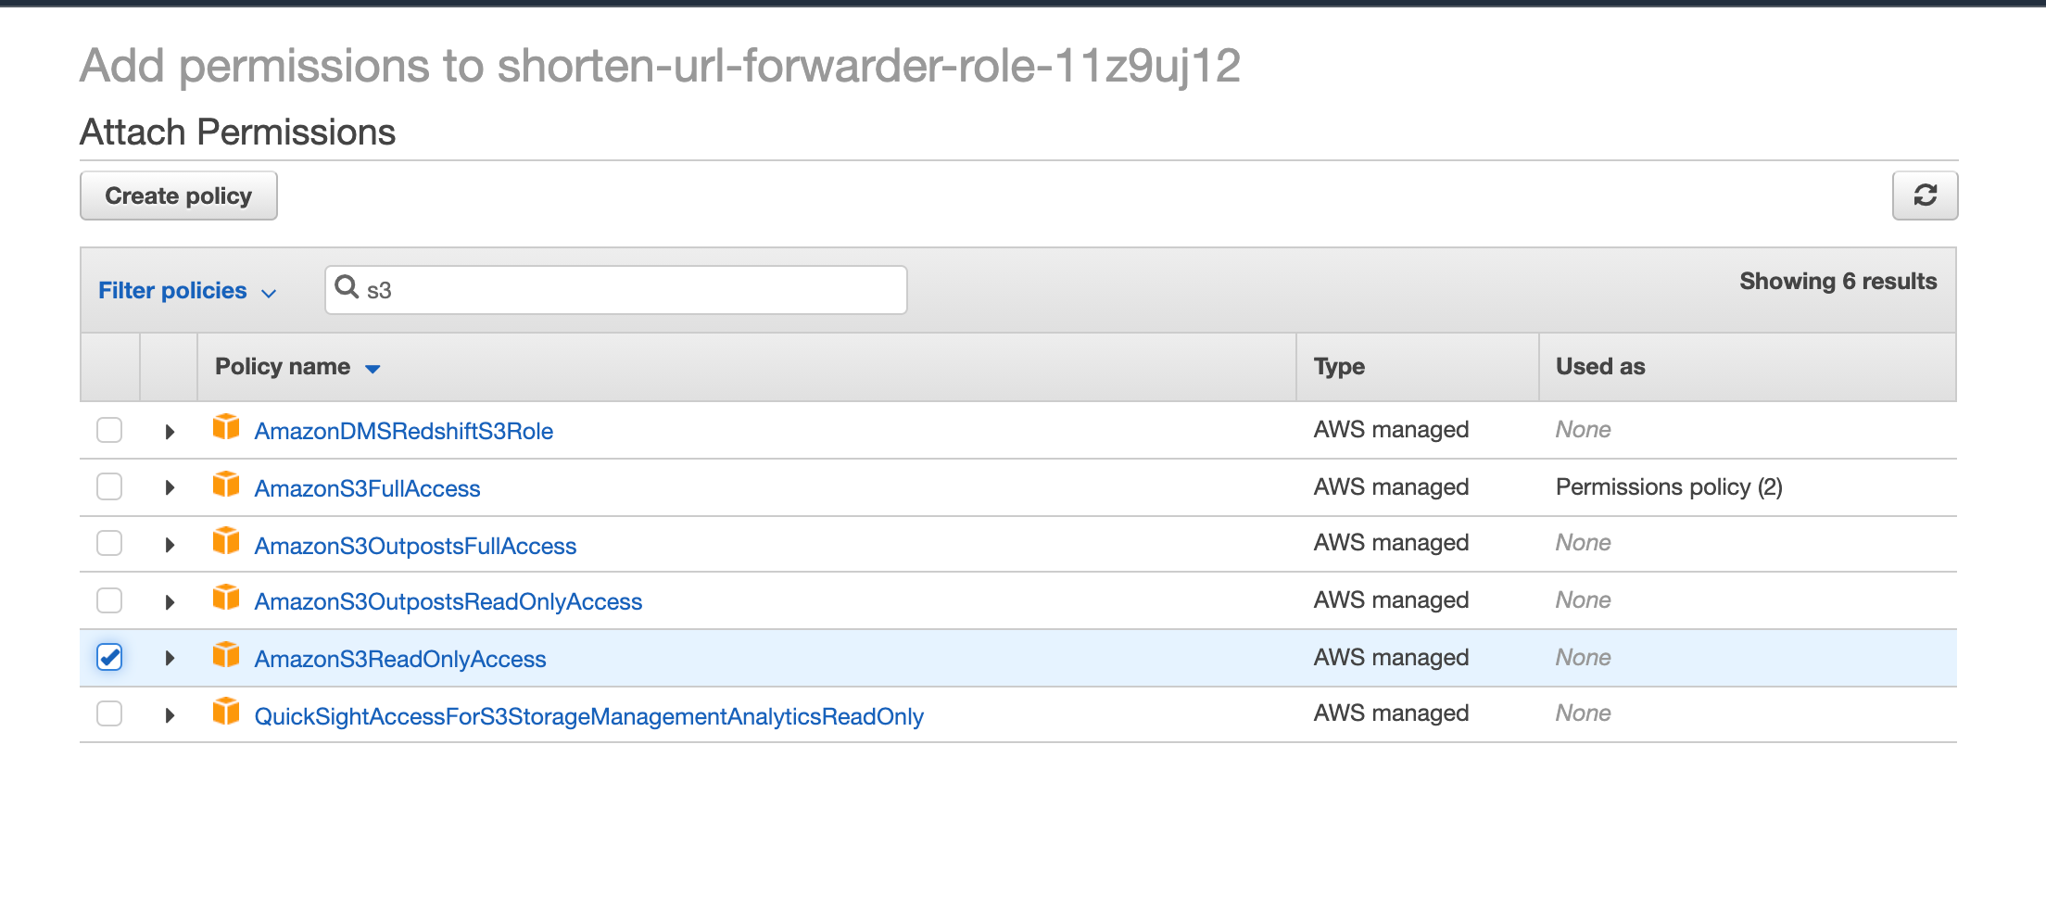Click AWS managed in the AmazonS3FullAccess row
The width and height of the screenshot is (2046, 921).
pos(1391,487)
